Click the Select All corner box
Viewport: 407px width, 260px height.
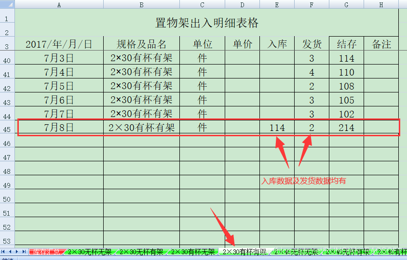pos(7,4)
